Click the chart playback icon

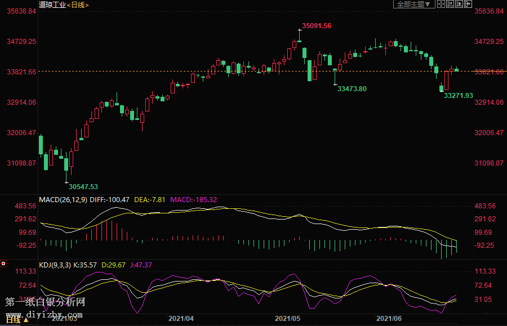pyautogui.click(x=459, y=4)
